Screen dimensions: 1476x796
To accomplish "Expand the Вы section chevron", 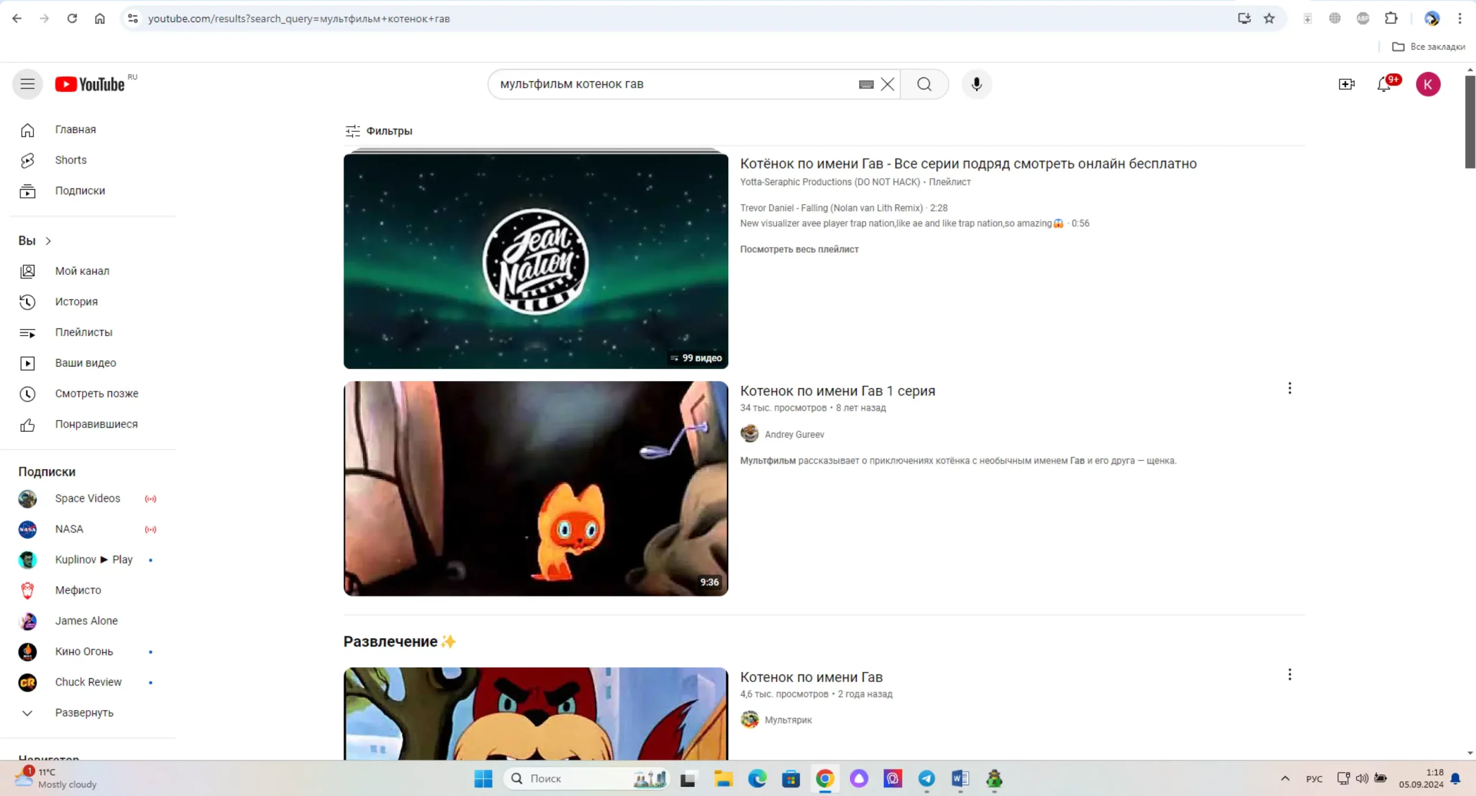I will (x=48, y=241).
